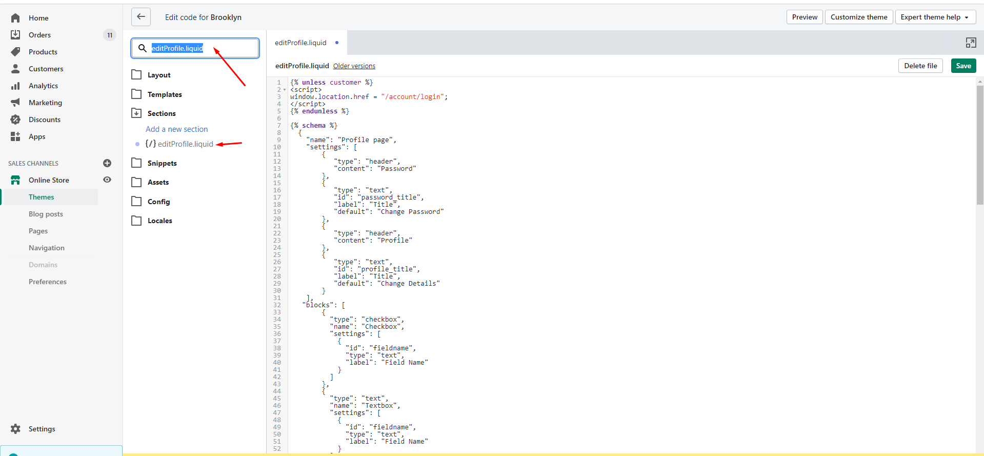
Task: Expand the Snippets folder
Action: pos(154,163)
